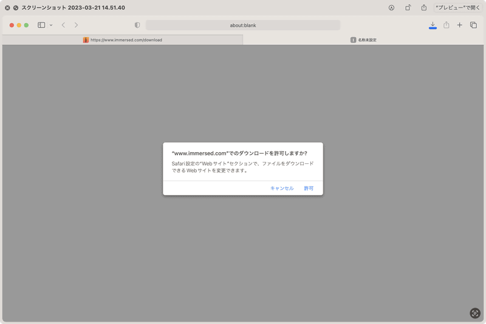The width and height of the screenshot is (486, 324).
Task: Click キャンセル in download dialog
Action: (282, 188)
